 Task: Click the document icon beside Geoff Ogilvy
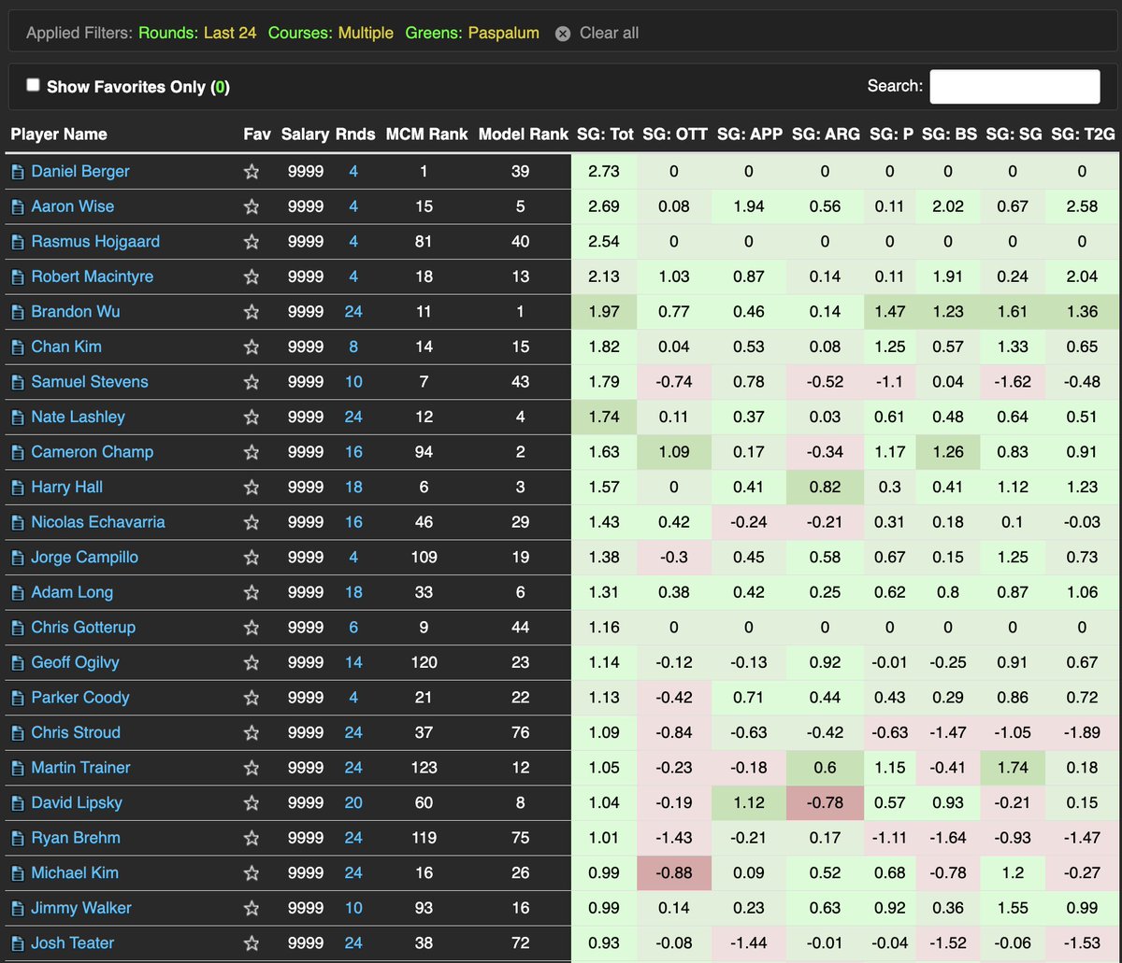(17, 663)
